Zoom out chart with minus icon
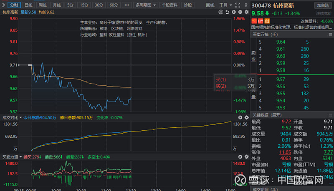The width and height of the screenshot is (334, 191). pos(240,12)
